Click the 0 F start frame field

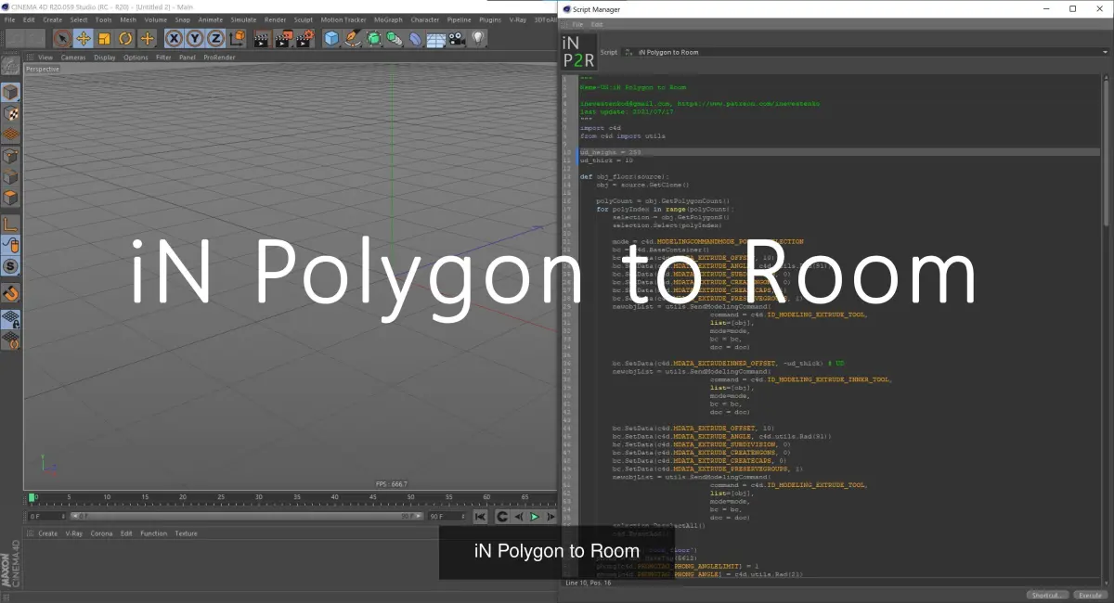tap(46, 516)
